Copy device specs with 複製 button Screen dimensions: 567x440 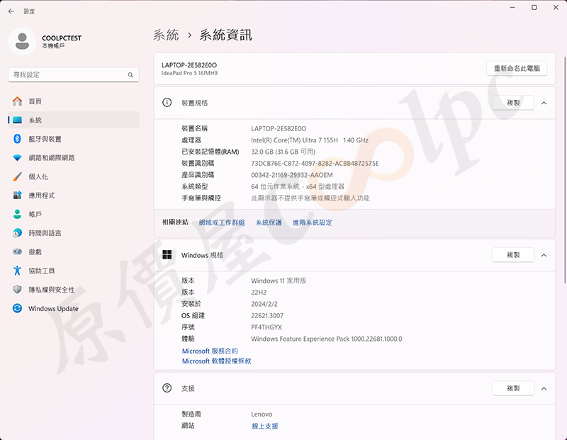pos(512,103)
